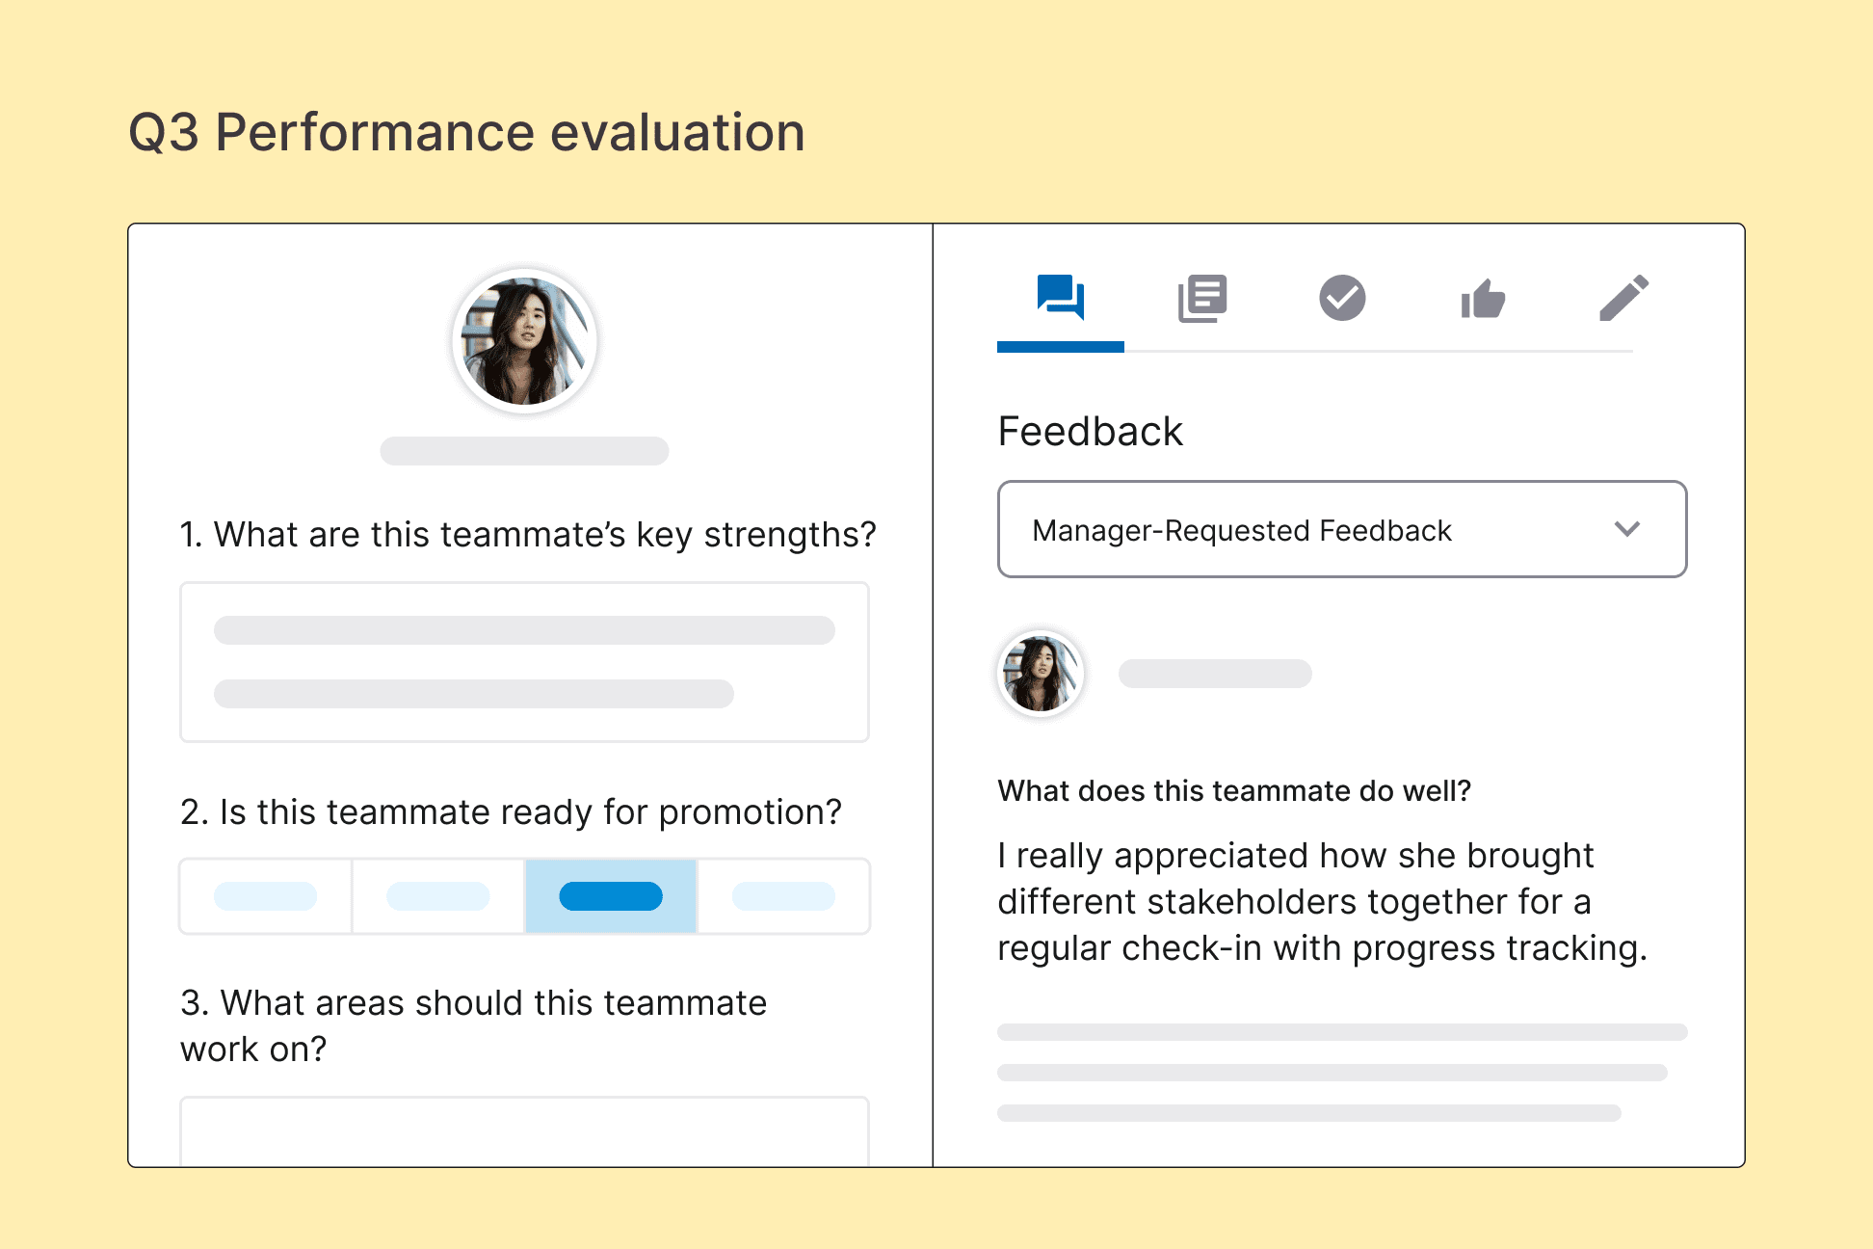Select first promotion readiness option
1873x1249 pixels.
266,896
